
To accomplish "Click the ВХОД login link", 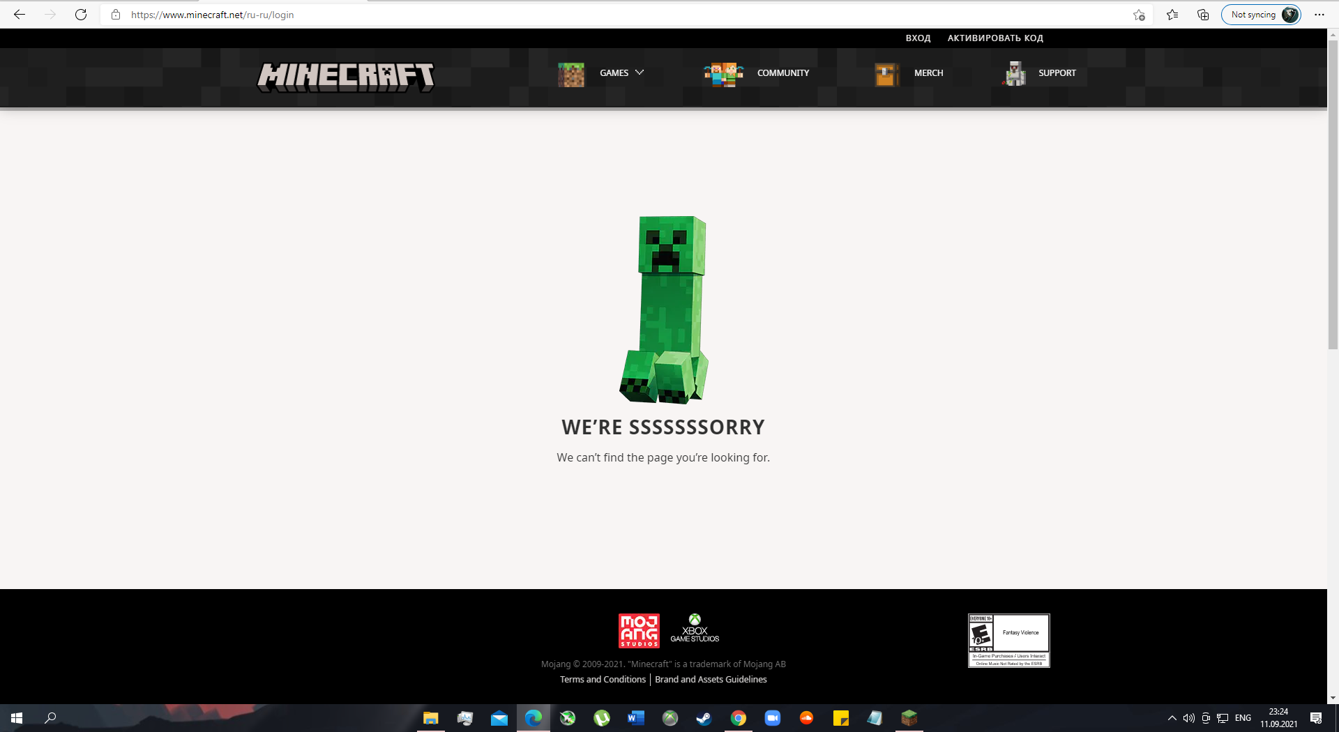I will point(918,38).
